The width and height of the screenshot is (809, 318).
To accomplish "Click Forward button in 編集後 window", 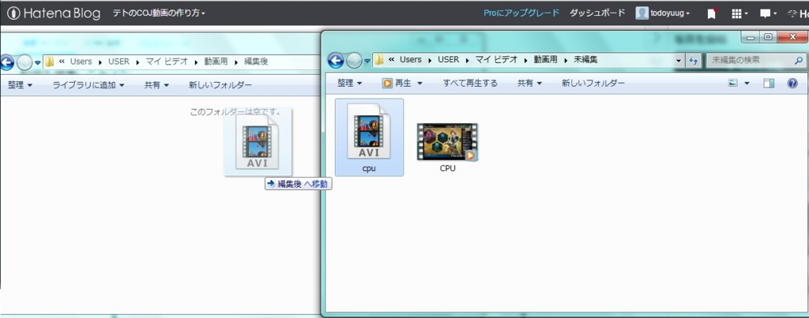I will [x=24, y=63].
